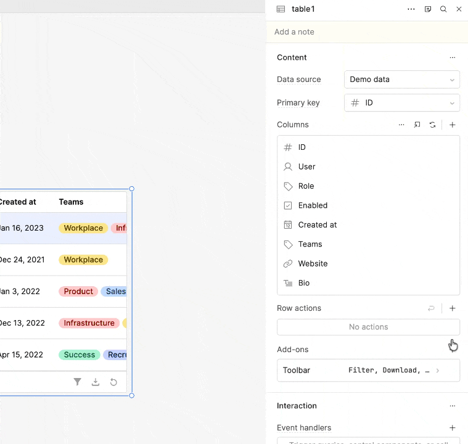The height and width of the screenshot is (444, 468).
Task: Click the top-right resize handle of table
Action: pyautogui.click(x=131, y=189)
